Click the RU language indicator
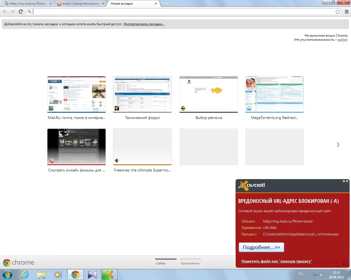The image size is (351, 280). (x=301, y=274)
